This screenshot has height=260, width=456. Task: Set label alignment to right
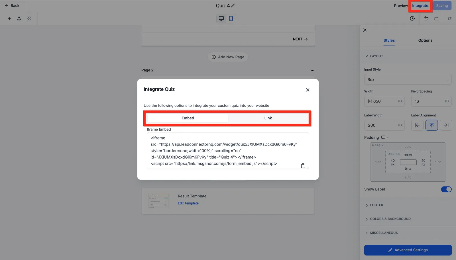click(446, 125)
